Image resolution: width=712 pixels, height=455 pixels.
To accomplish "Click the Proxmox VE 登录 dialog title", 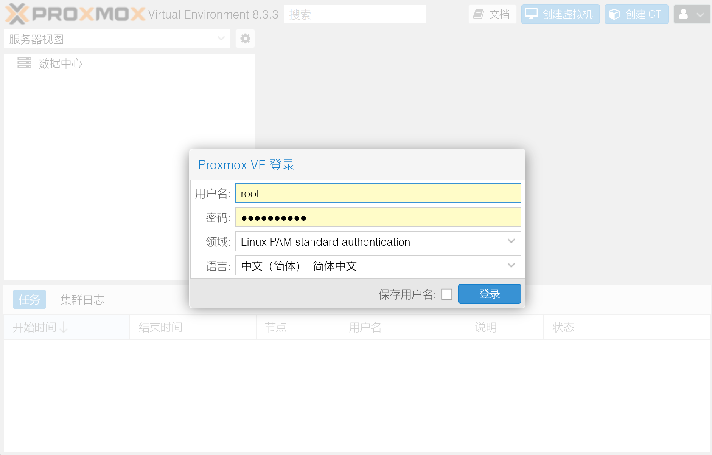I will coord(246,165).
